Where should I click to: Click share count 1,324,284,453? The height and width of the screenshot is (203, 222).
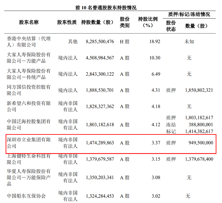100,196
